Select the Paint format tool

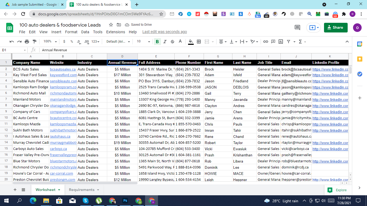coord(34,42)
